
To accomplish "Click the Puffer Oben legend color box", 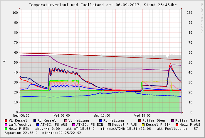I will (140, 120).
